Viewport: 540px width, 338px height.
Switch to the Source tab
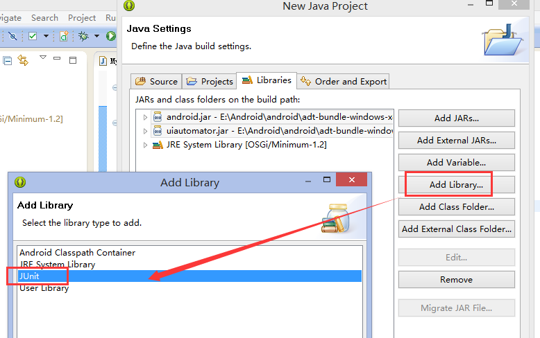tap(156, 82)
